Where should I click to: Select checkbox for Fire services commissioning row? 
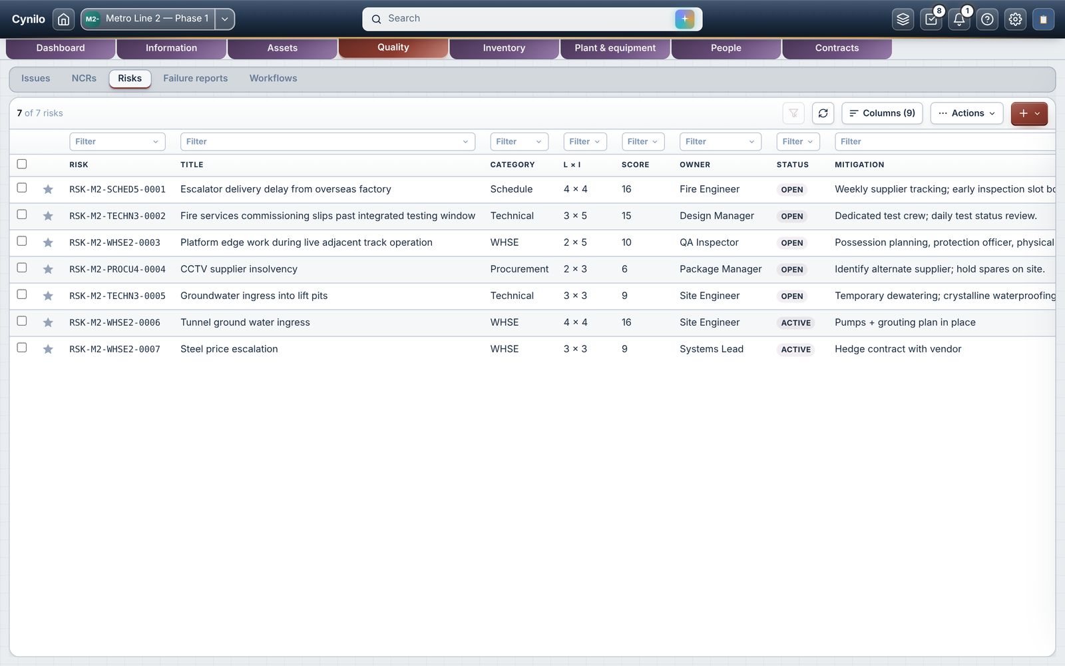(x=22, y=214)
